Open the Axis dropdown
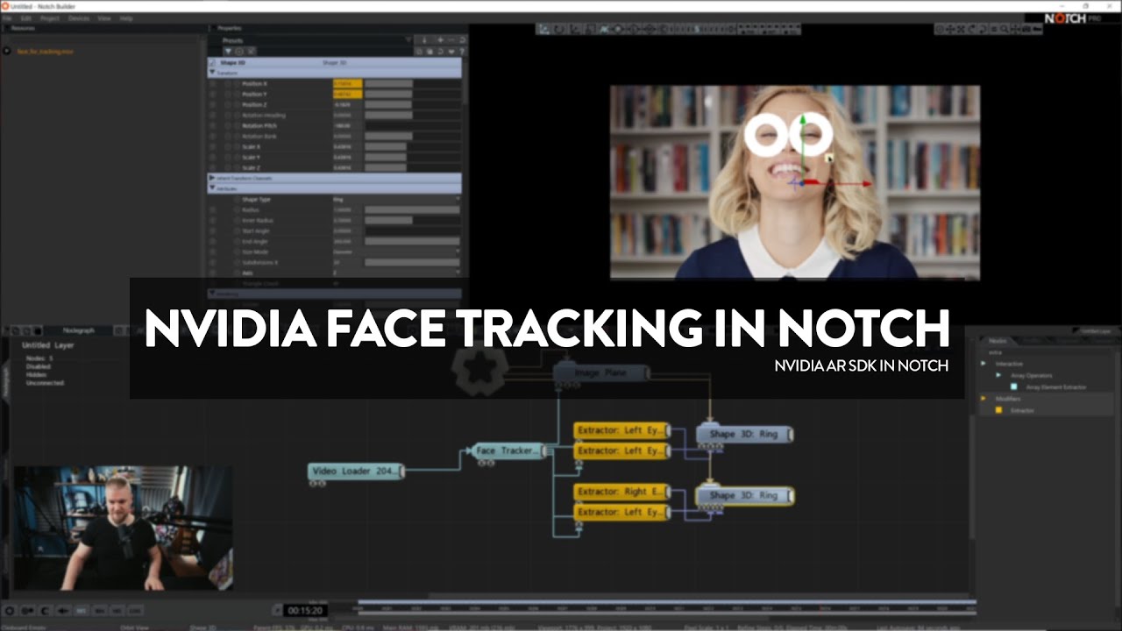Viewport: 1122px width, 631px height. coord(396,273)
